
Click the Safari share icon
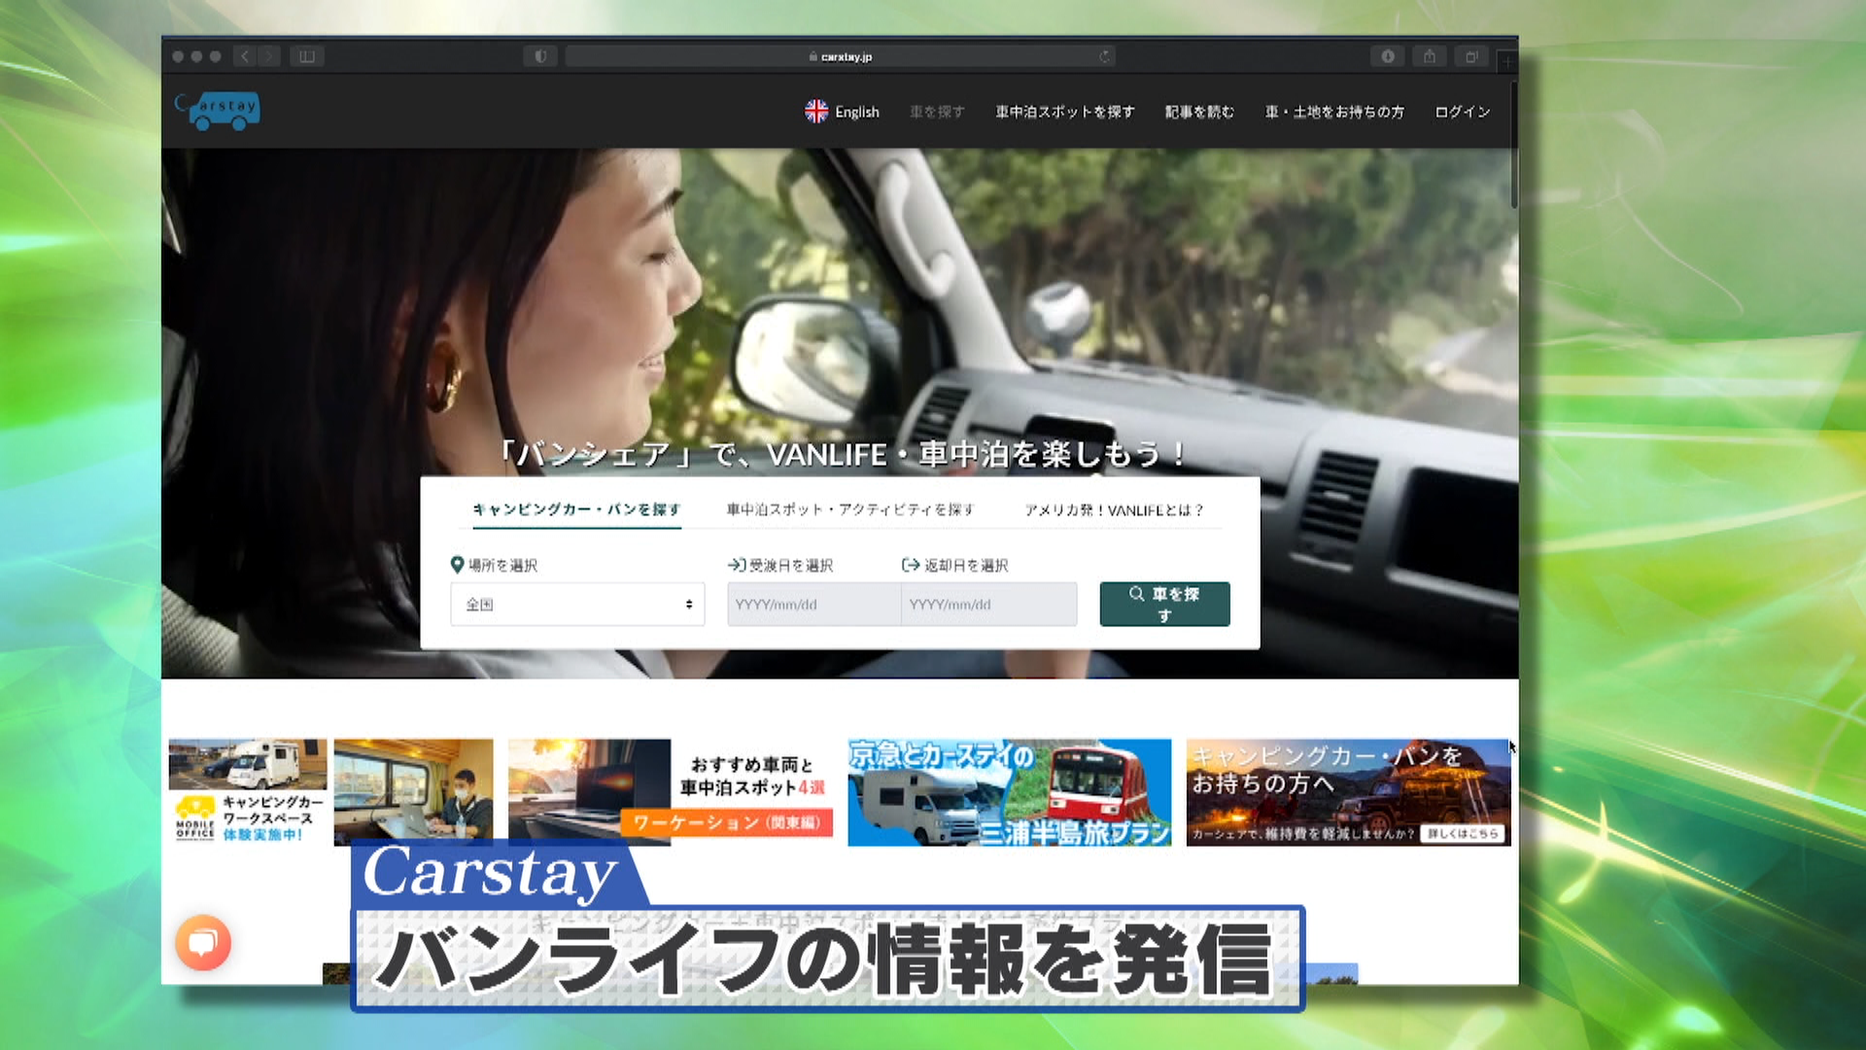(x=1430, y=56)
